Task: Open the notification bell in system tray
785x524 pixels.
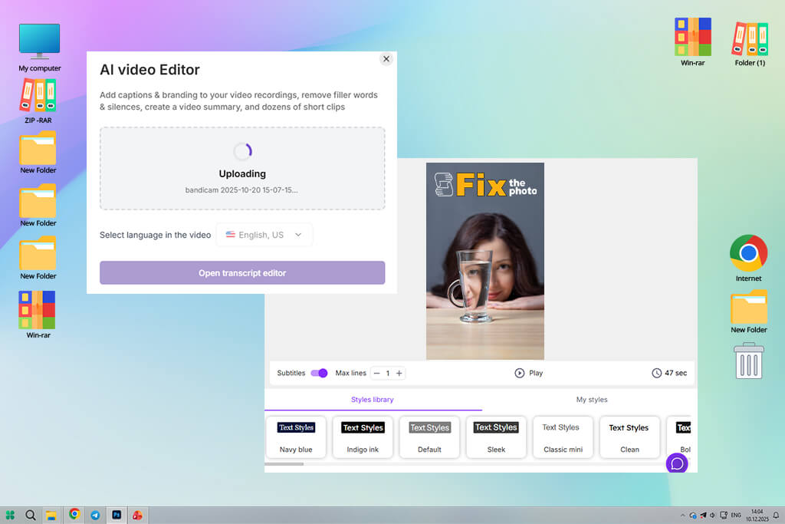Action: click(776, 515)
